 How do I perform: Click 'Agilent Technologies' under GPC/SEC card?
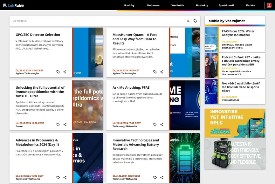click(27, 73)
